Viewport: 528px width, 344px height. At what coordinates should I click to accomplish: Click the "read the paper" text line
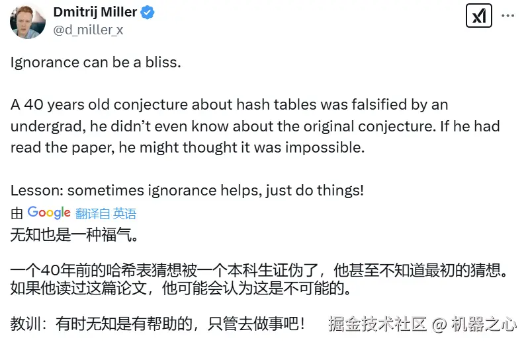tap(187, 147)
